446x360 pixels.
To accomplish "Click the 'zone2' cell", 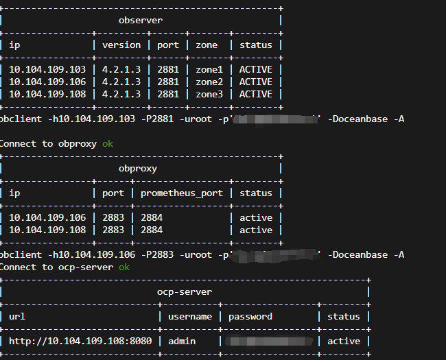I will [209, 82].
